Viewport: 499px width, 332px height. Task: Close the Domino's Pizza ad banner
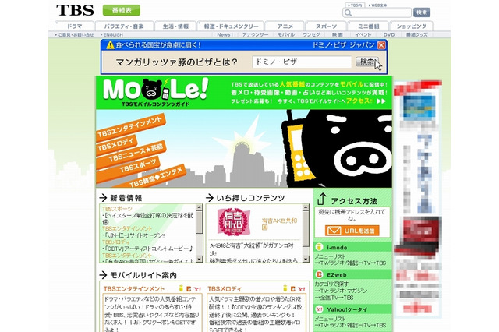tap(381, 45)
